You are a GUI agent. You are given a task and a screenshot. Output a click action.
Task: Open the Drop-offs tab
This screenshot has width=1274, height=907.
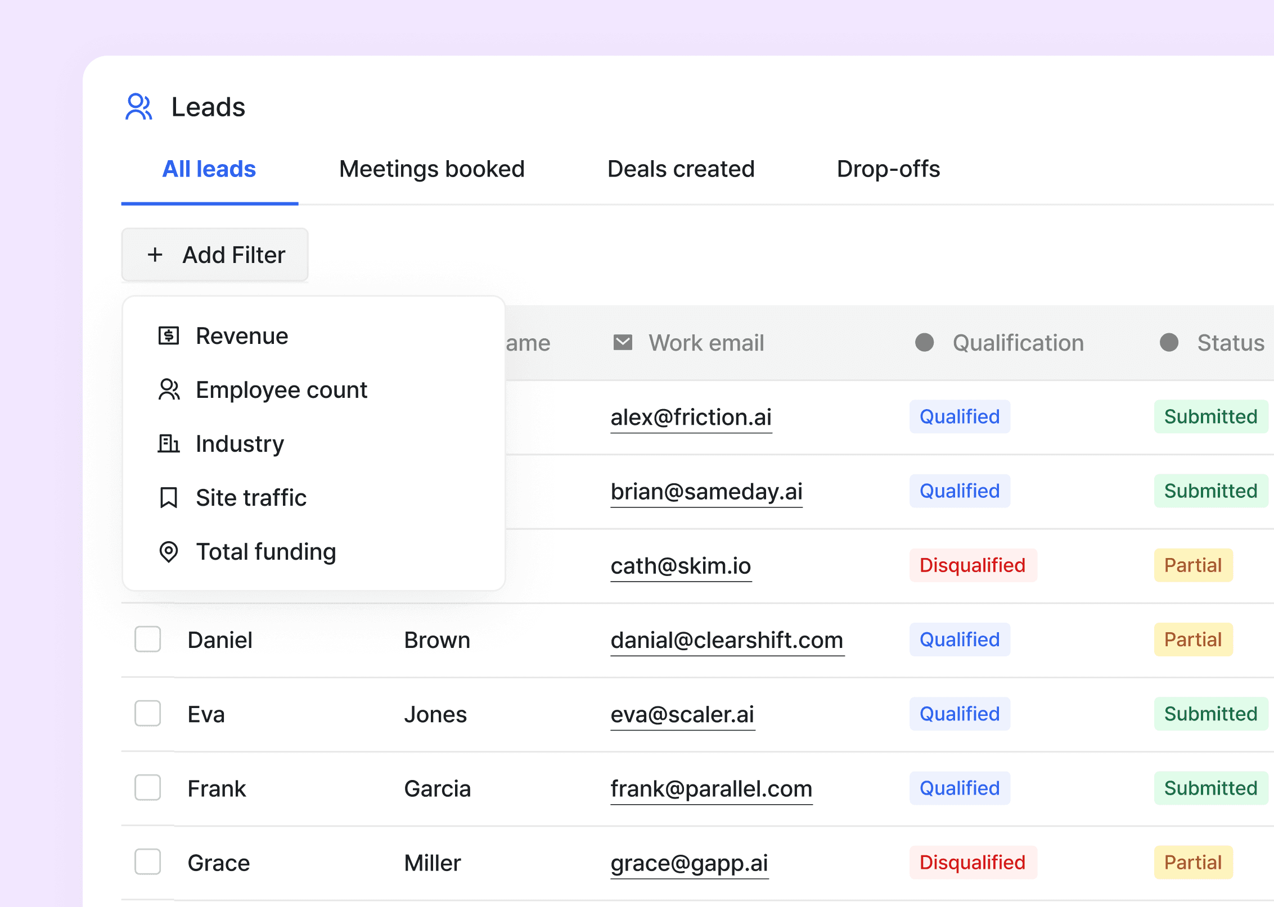pyautogui.click(x=888, y=169)
